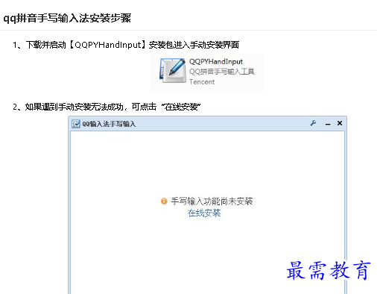Click the QQ输入法手写输入 window title icon
The image size is (377, 294).
[76, 124]
